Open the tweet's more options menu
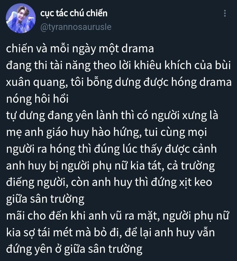The image size is (237, 261). pyautogui.click(x=225, y=13)
